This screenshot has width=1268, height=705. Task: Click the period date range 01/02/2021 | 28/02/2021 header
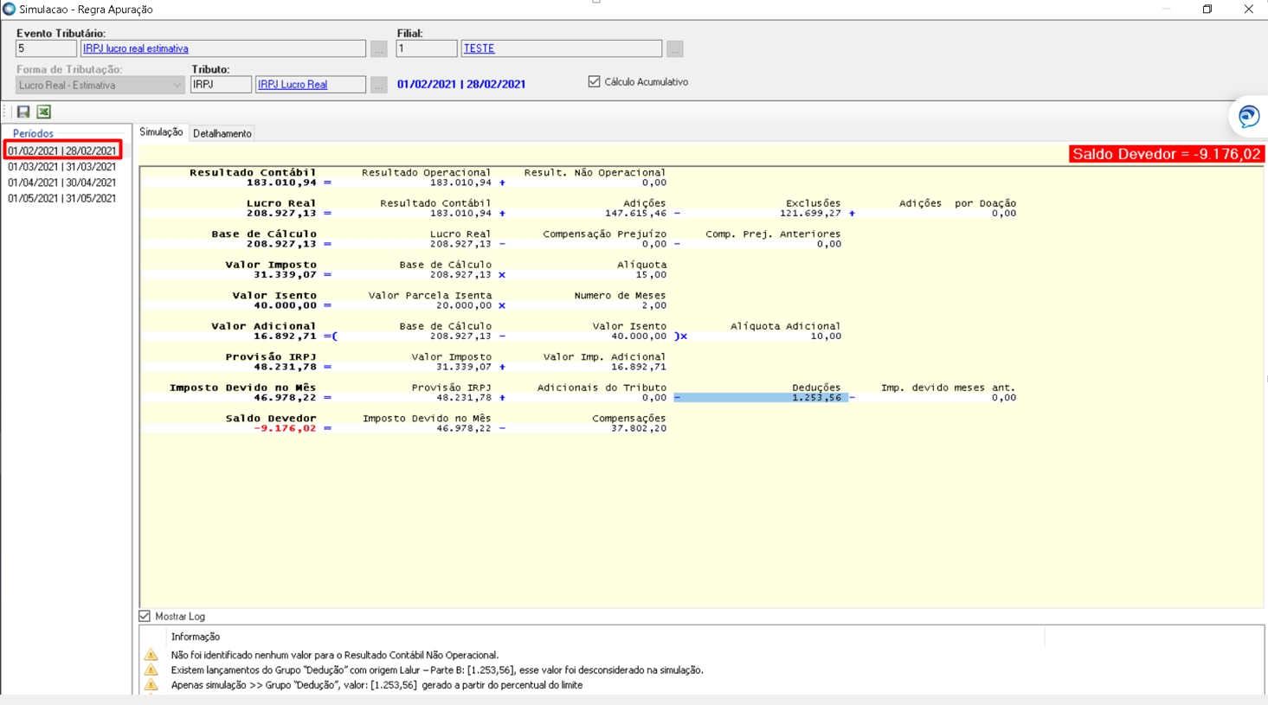[461, 84]
